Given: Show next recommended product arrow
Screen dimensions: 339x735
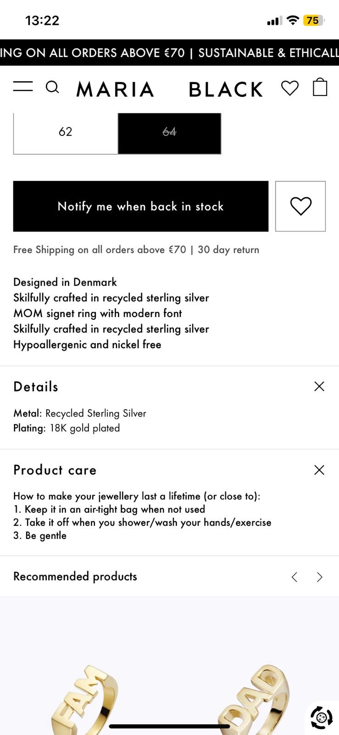Looking at the screenshot, I should [x=320, y=577].
